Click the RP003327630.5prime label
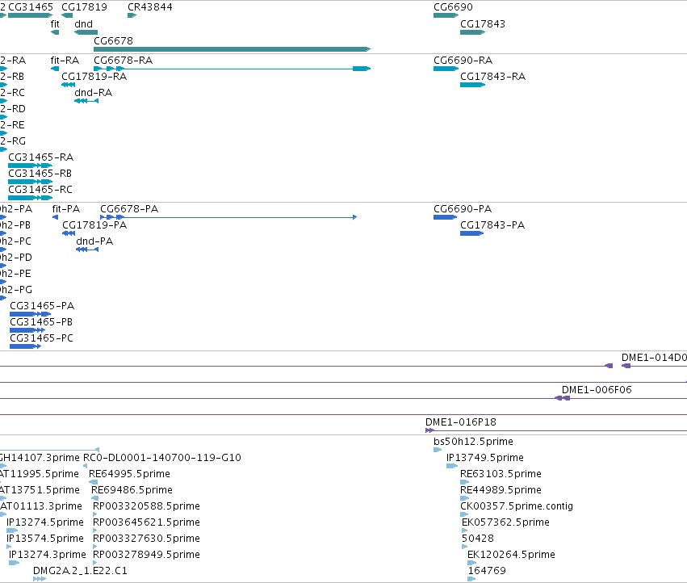This screenshot has height=583, width=687. click(146, 539)
